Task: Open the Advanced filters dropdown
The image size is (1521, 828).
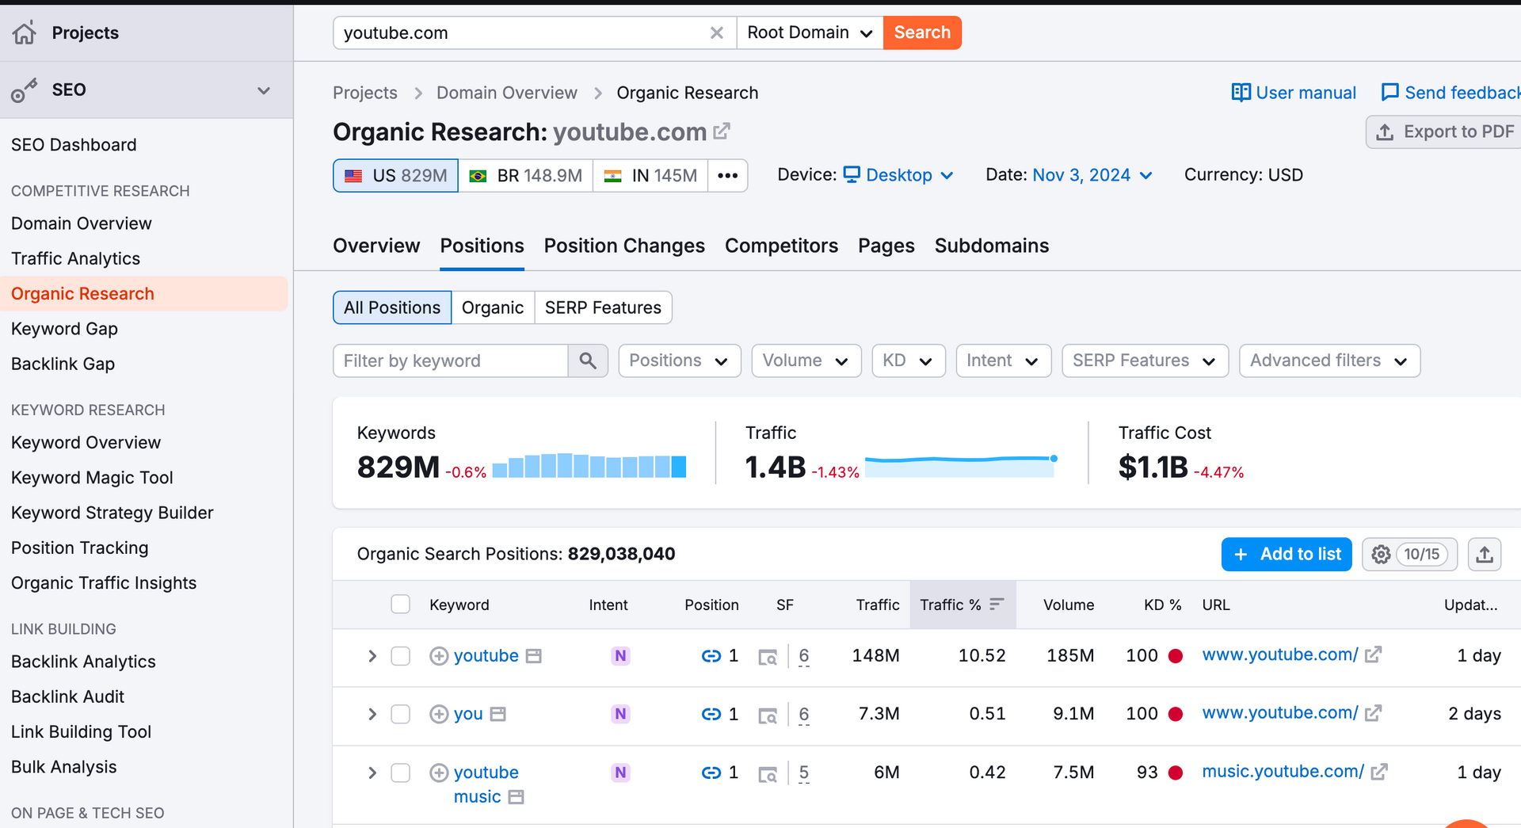Action: click(1329, 361)
